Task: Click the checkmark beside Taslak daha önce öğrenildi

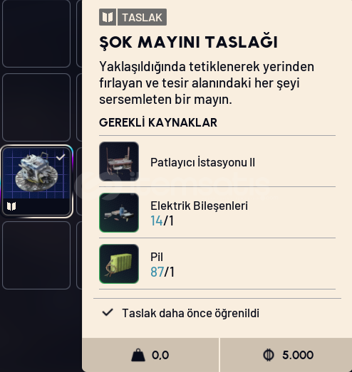Action: (108, 312)
